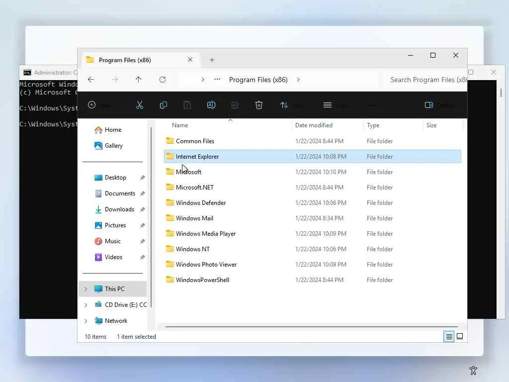
Task: Select the Windows Media Player folder
Action: pos(313,234)
